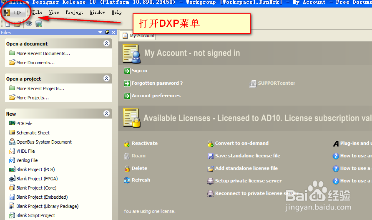Click Delete license
The width and height of the screenshot is (372, 220).
139,168
